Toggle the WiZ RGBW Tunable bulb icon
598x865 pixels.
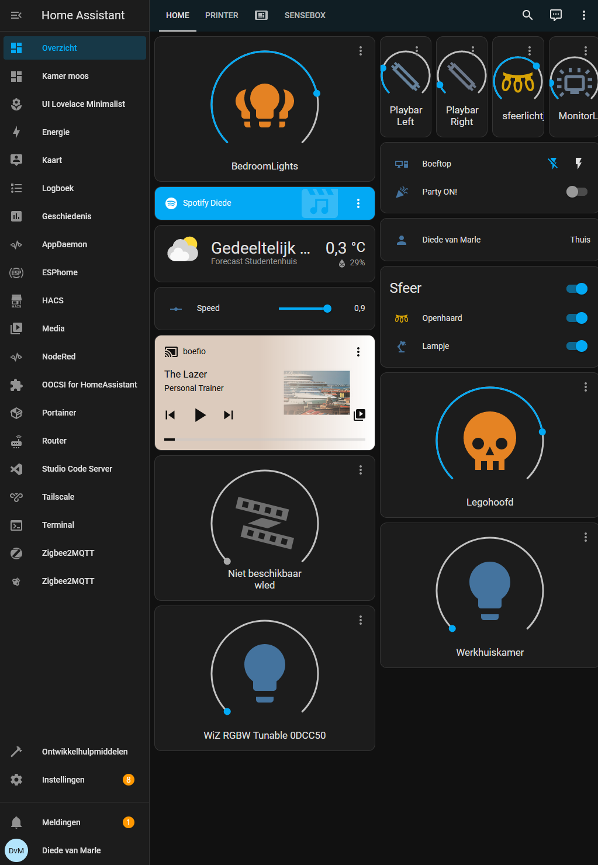click(x=265, y=673)
